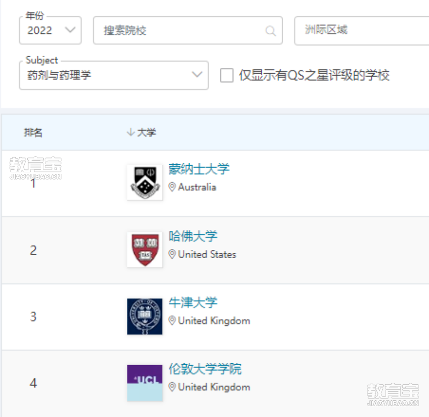Open 牛津大学 university link

(x=193, y=302)
